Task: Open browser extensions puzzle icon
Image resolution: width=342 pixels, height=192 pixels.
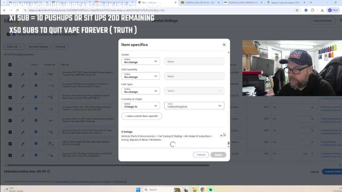Action: point(313,10)
